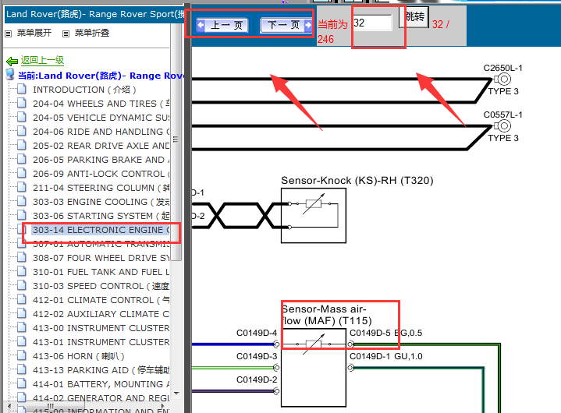
Task: Click document icon beside 413-06 HORN
Action: click(x=22, y=355)
